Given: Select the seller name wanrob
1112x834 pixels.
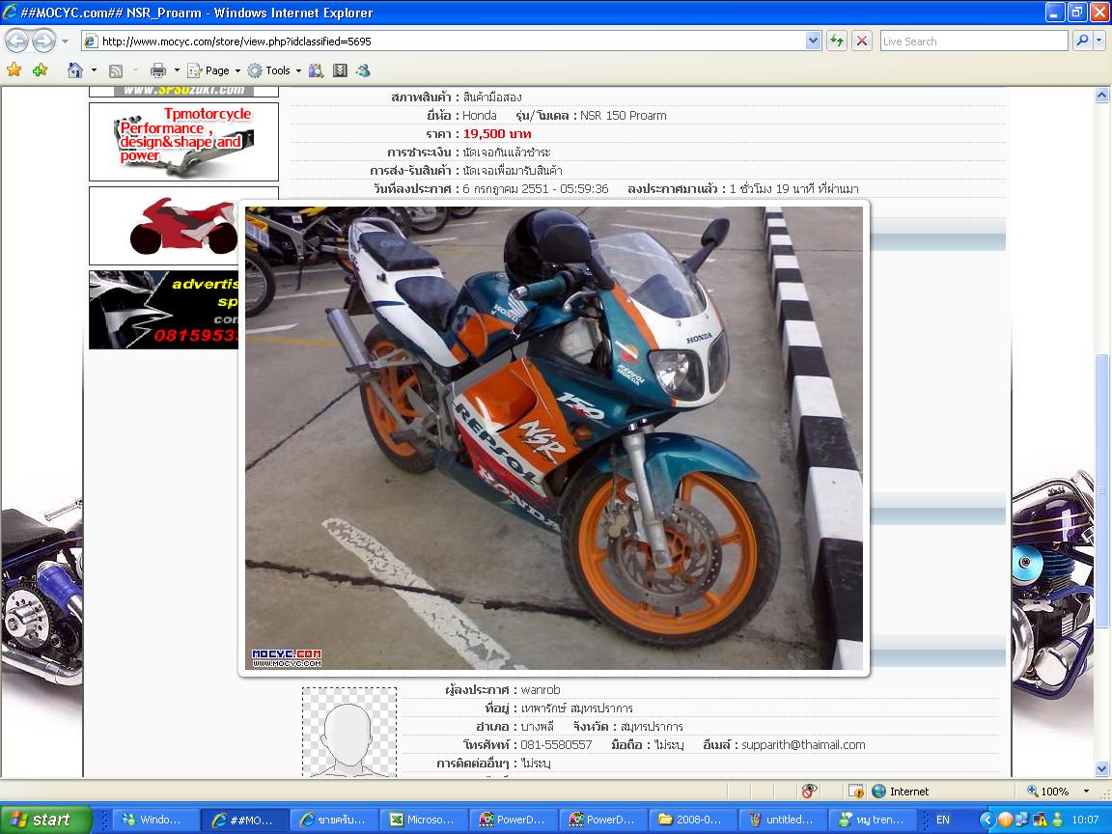Looking at the screenshot, I should (541, 689).
